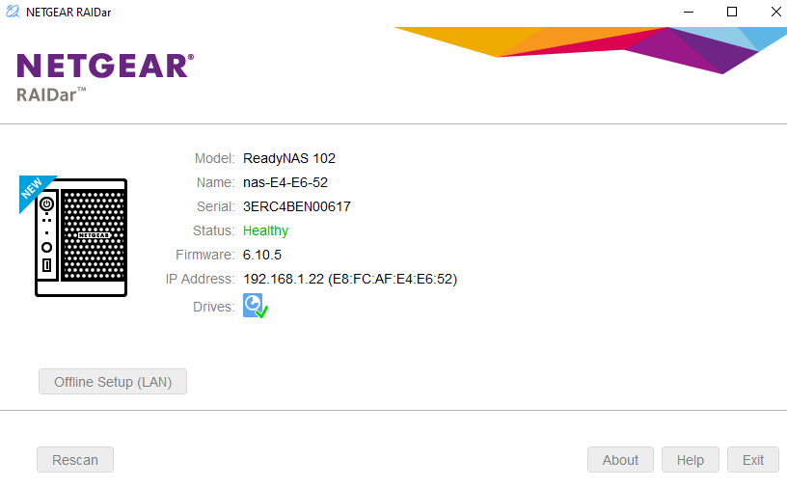787x487 pixels.
Task: Close the RAIDar window
Action: [x=775, y=12]
